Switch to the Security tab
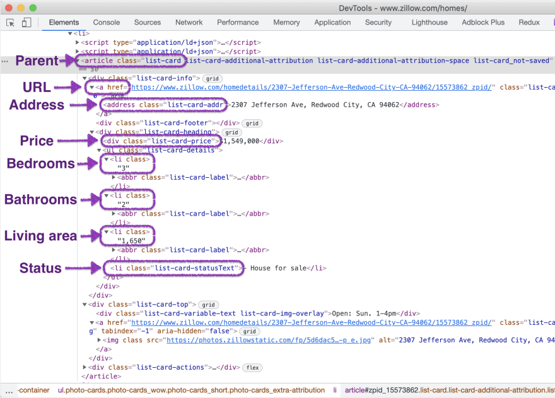Screen dimensions: 555x398 click(x=378, y=22)
